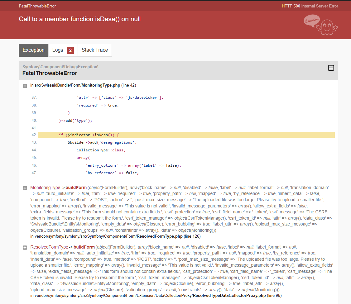Viewport: 351px width, 304px height.
Task: Click the MonitoringType class name in trace
Action: [x=45, y=188]
